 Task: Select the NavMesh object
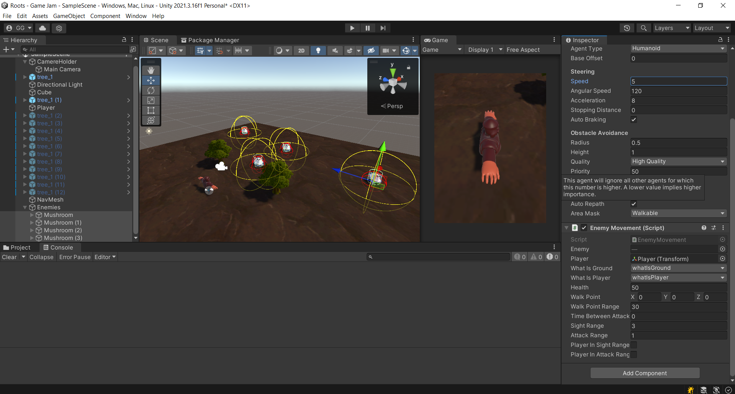pos(50,200)
